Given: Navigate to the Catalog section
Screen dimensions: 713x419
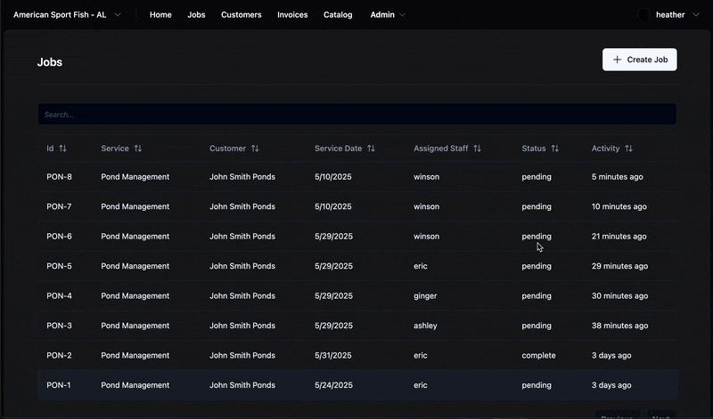Looking at the screenshot, I should point(338,15).
